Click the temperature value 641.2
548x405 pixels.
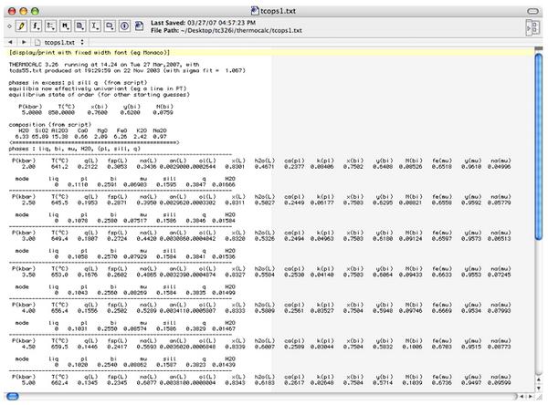click(x=59, y=167)
